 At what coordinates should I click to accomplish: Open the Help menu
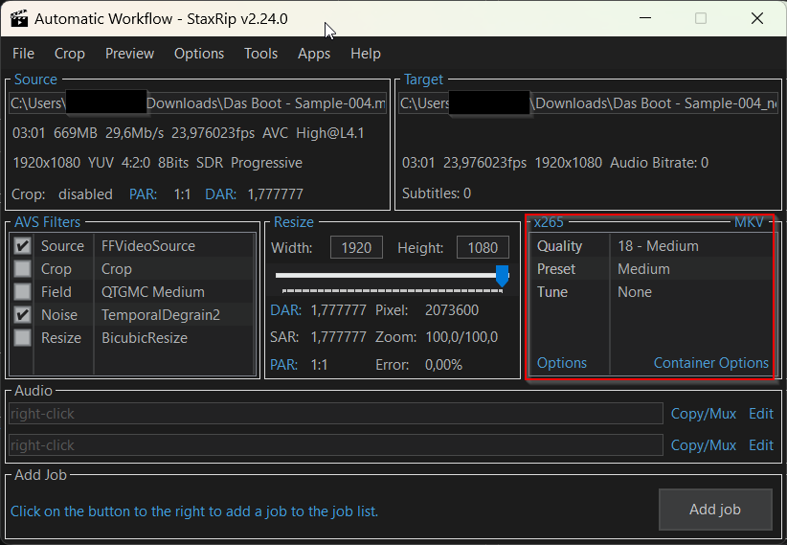coord(366,54)
